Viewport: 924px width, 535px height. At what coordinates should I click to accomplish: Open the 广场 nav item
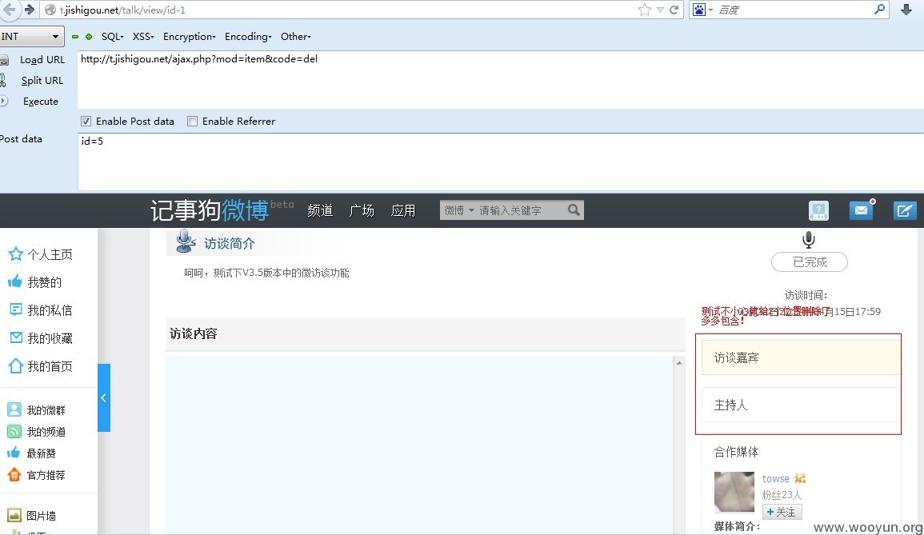pos(362,210)
